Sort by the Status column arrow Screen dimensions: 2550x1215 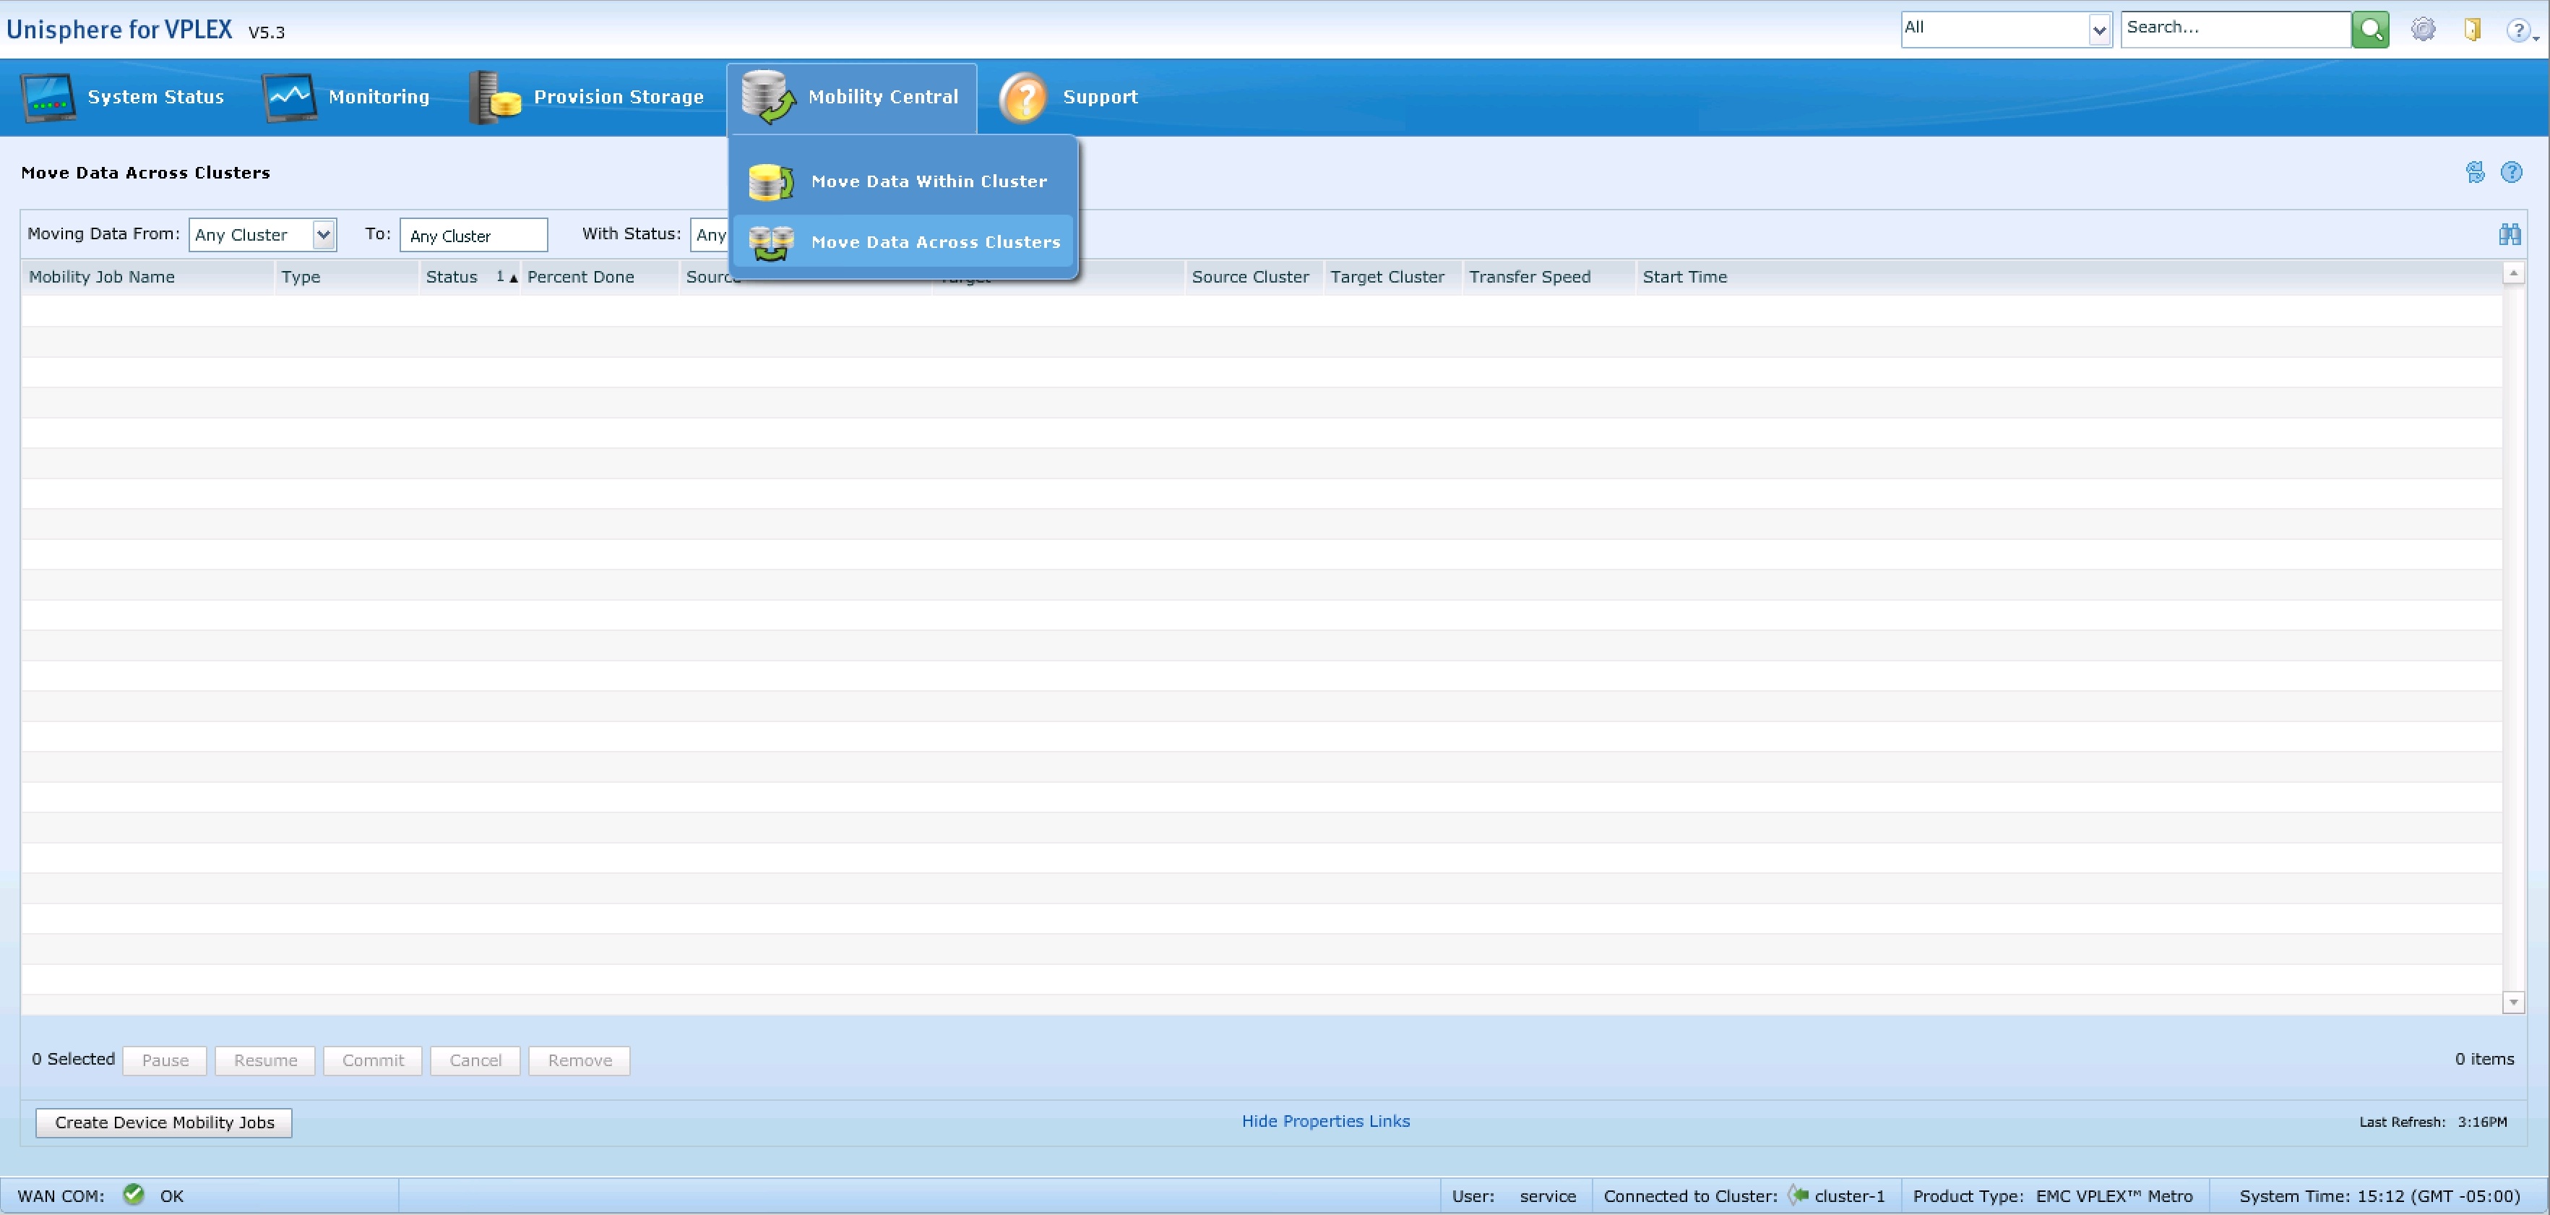tap(513, 278)
